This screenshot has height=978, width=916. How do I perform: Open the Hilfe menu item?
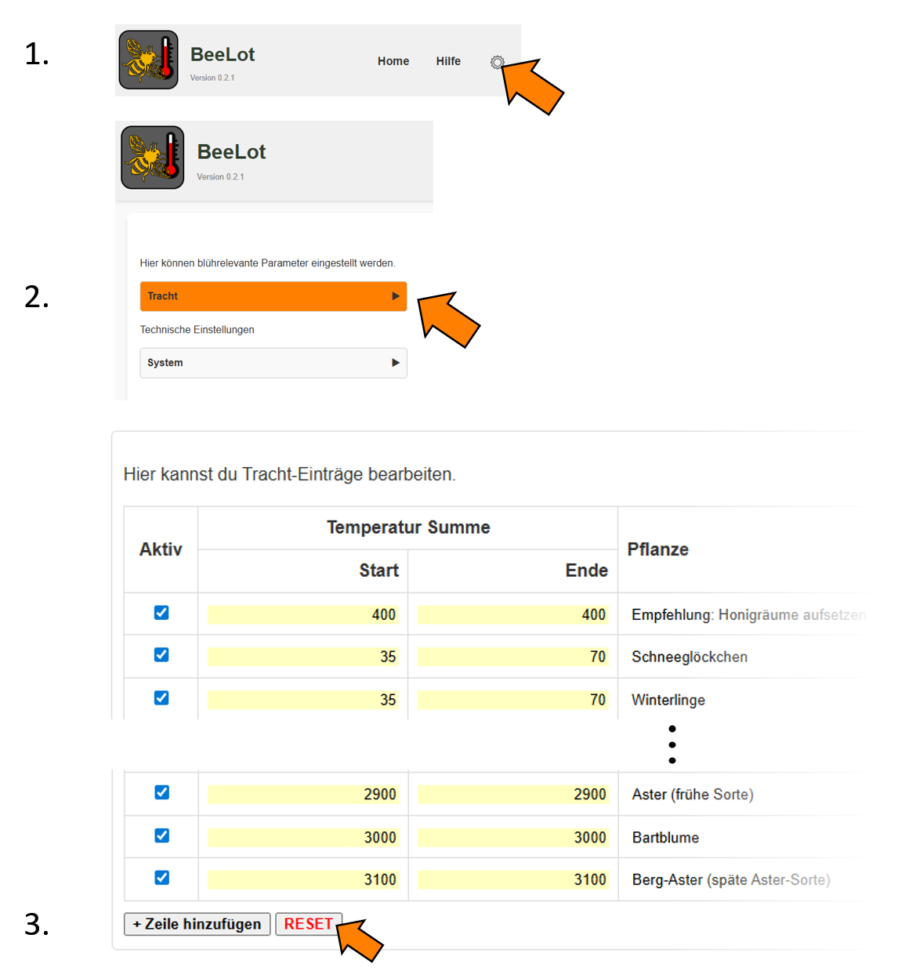[448, 61]
